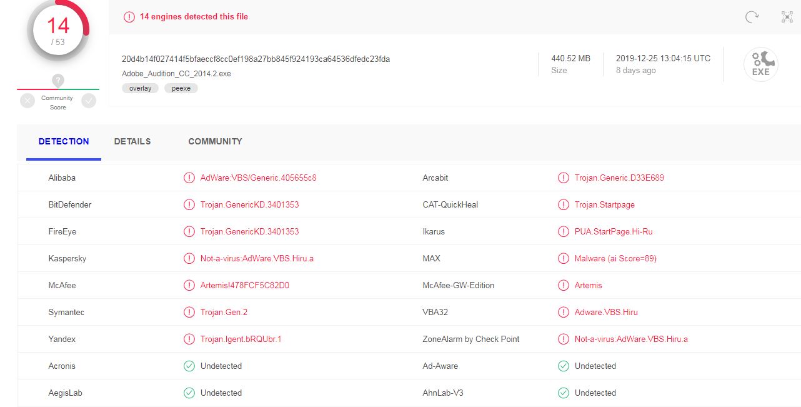Click the 440.52 MB size value
Image resolution: width=801 pixels, height=407 pixels.
pyautogui.click(x=570, y=58)
